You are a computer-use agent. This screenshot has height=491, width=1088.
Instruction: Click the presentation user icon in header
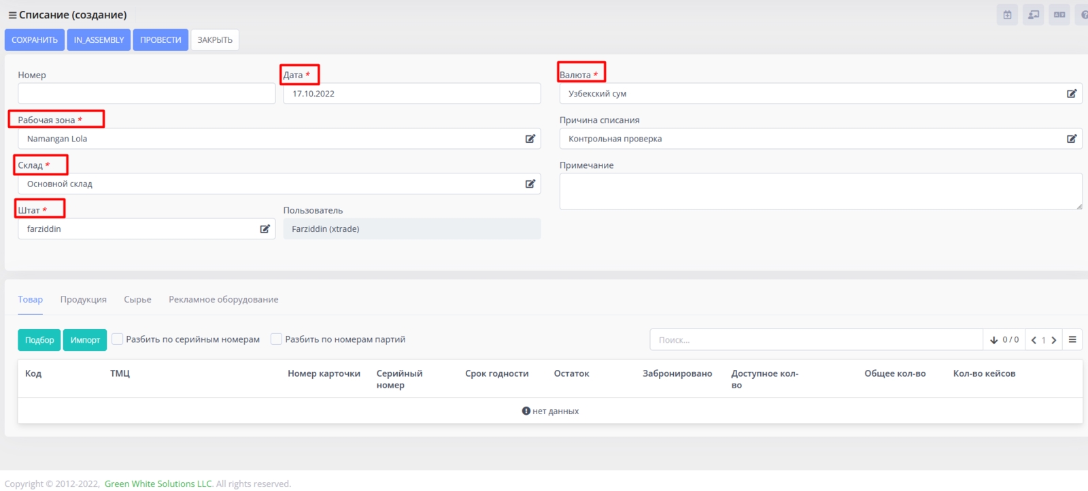pyautogui.click(x=1033, y=15)
